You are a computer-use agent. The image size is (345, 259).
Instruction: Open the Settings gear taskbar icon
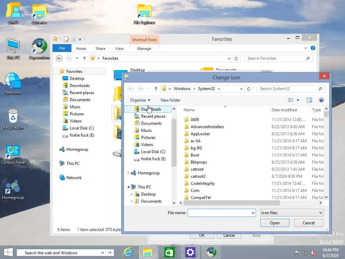pyautogui.click(x=190, y=252)
